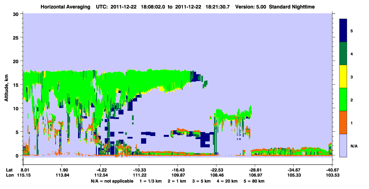
Task: Click the yellow level 3 color swatch
Action: tap(343, 76)
